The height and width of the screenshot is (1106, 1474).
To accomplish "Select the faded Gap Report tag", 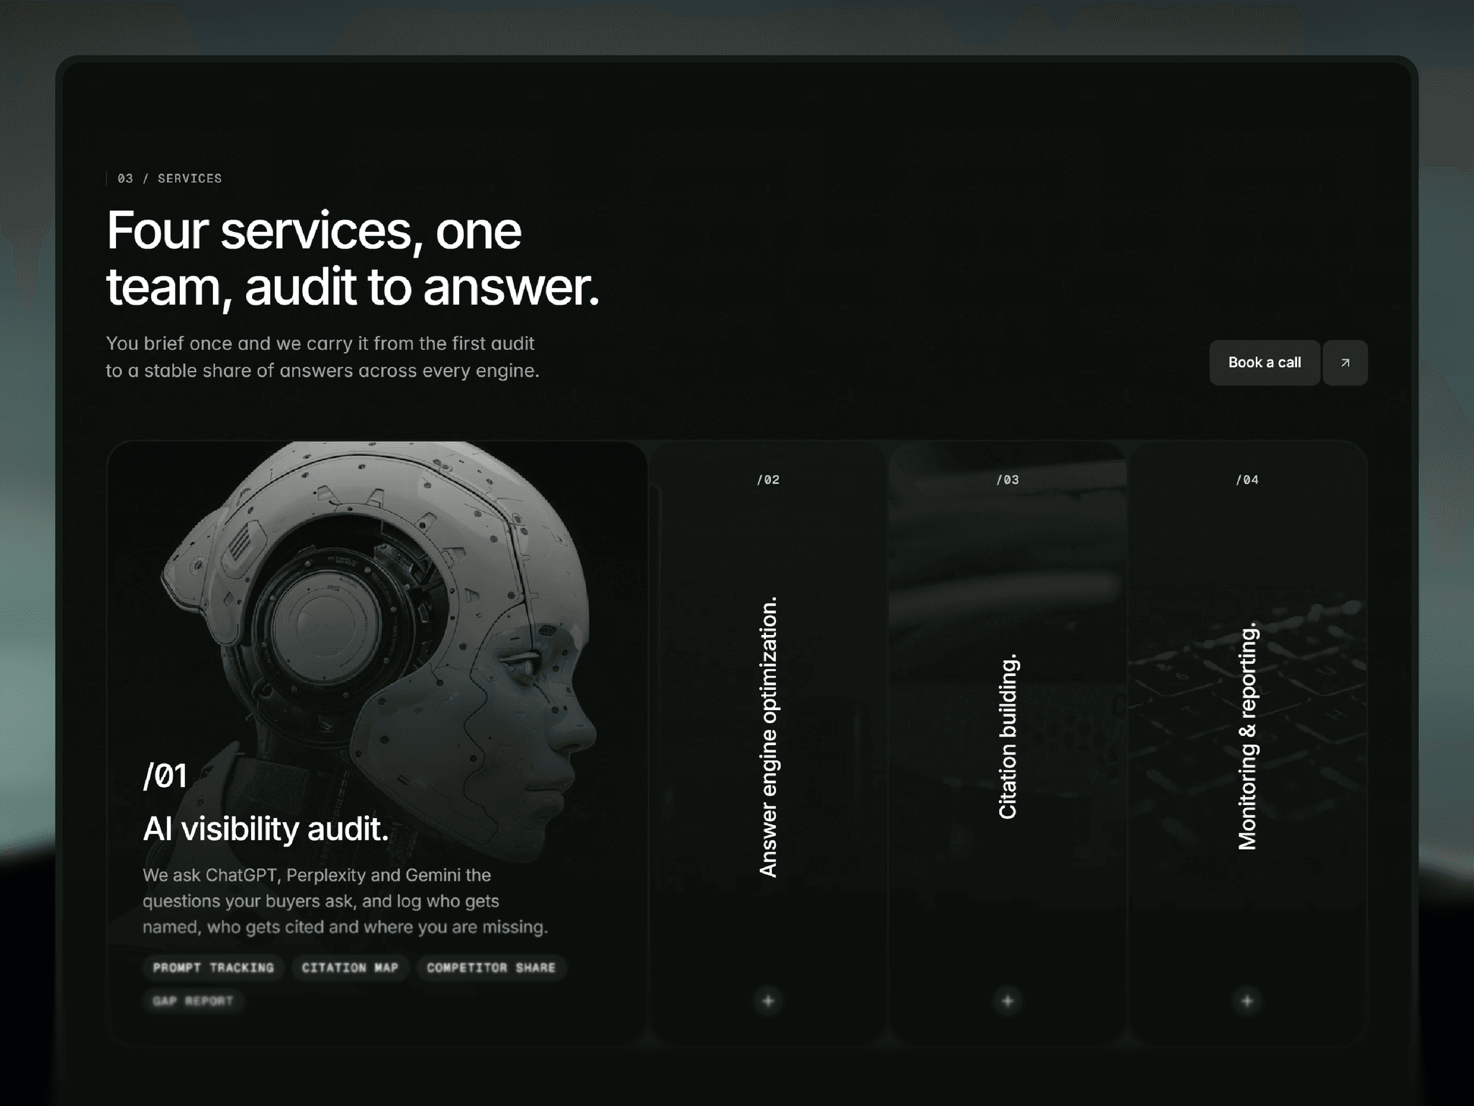I will (x=193, y=1001).
